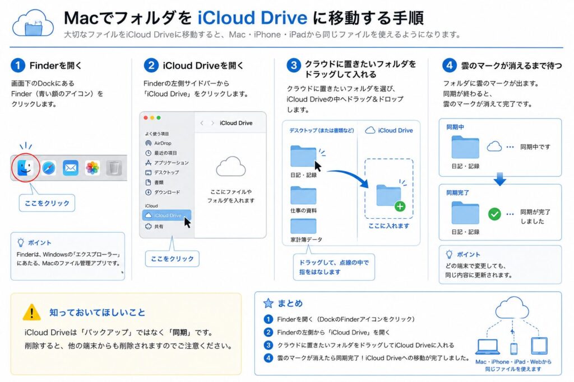Go back with the Finder toolbar chevron
This screenshot has width=574, height=382.
coord(202,123)
